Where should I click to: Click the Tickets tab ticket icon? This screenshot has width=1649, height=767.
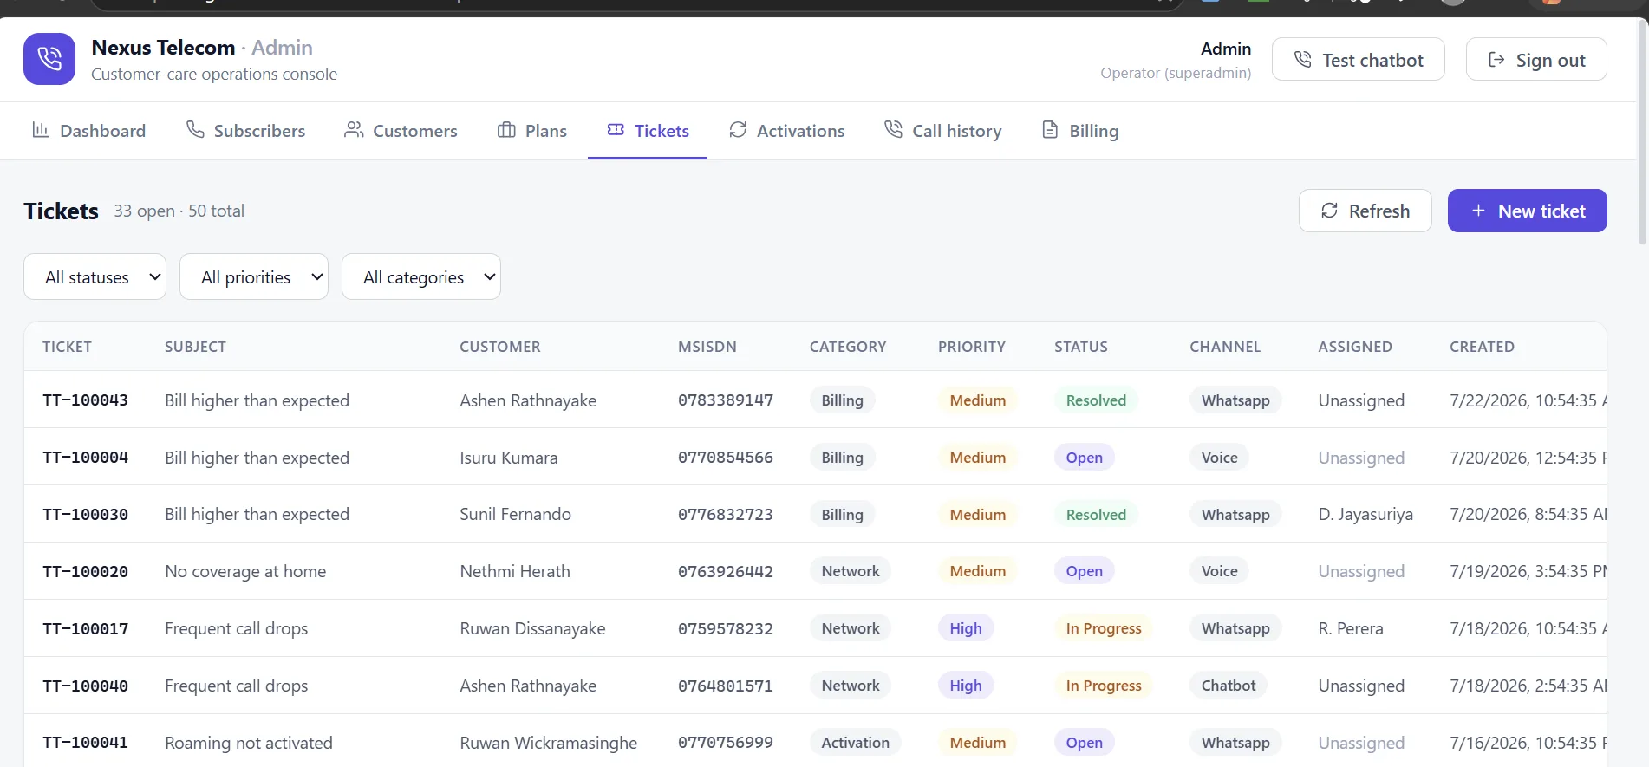click(x=616, y=130)
